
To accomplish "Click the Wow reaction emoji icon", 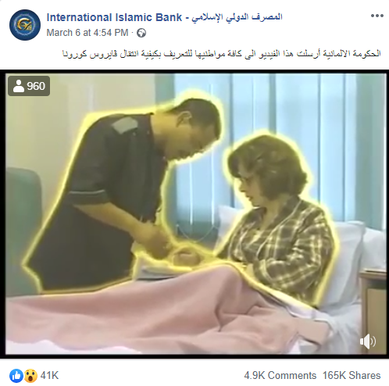I will tap(30, 376).
